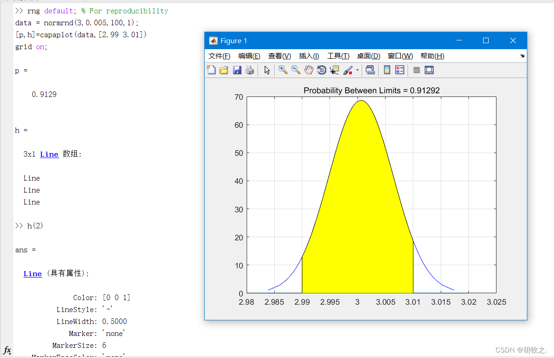Toggle the Link Plot feature
Viewport: 554px width, 358px height.
tap(370, 70)
